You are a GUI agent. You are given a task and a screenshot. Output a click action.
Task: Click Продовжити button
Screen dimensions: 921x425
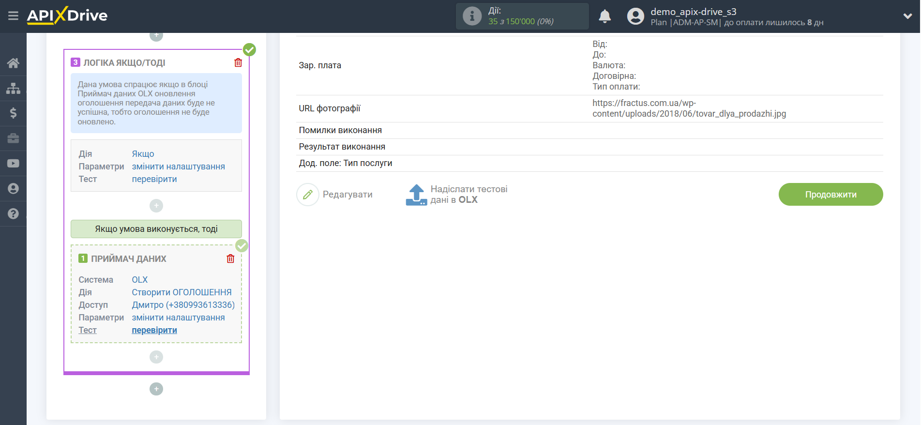[x=830, y=194]
